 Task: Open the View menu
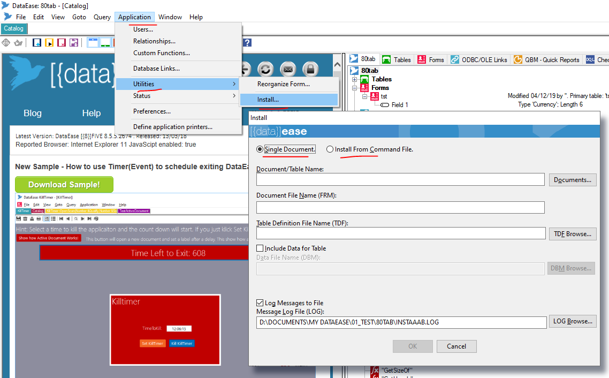58,17
